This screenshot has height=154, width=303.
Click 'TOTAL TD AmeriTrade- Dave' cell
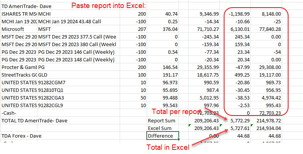tap(35, 121)
